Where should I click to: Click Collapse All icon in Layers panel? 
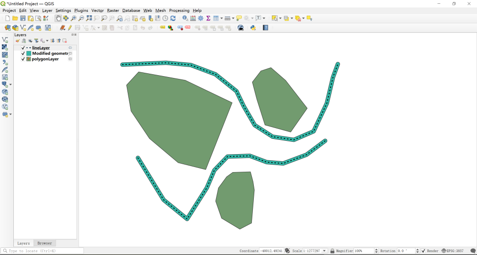(x=58, y=41)
